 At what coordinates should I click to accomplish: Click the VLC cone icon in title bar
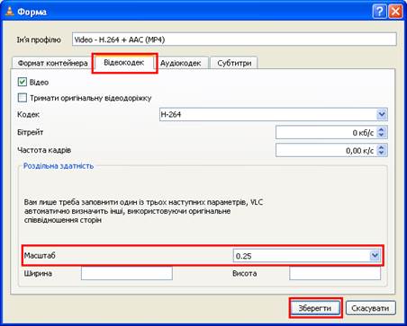(x=10, y=12)
